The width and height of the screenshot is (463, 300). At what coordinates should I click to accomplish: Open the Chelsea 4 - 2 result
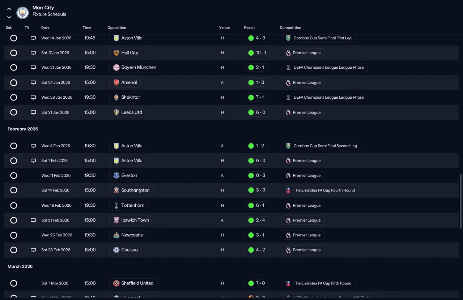coord(256,250)
